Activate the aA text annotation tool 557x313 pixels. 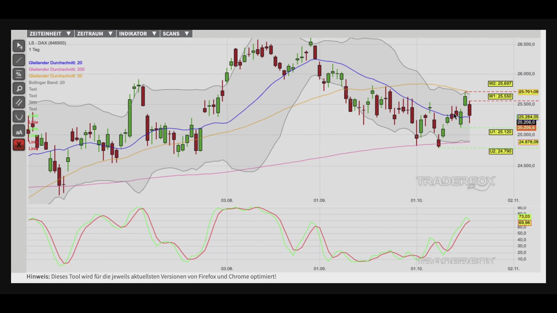[19, 131]
